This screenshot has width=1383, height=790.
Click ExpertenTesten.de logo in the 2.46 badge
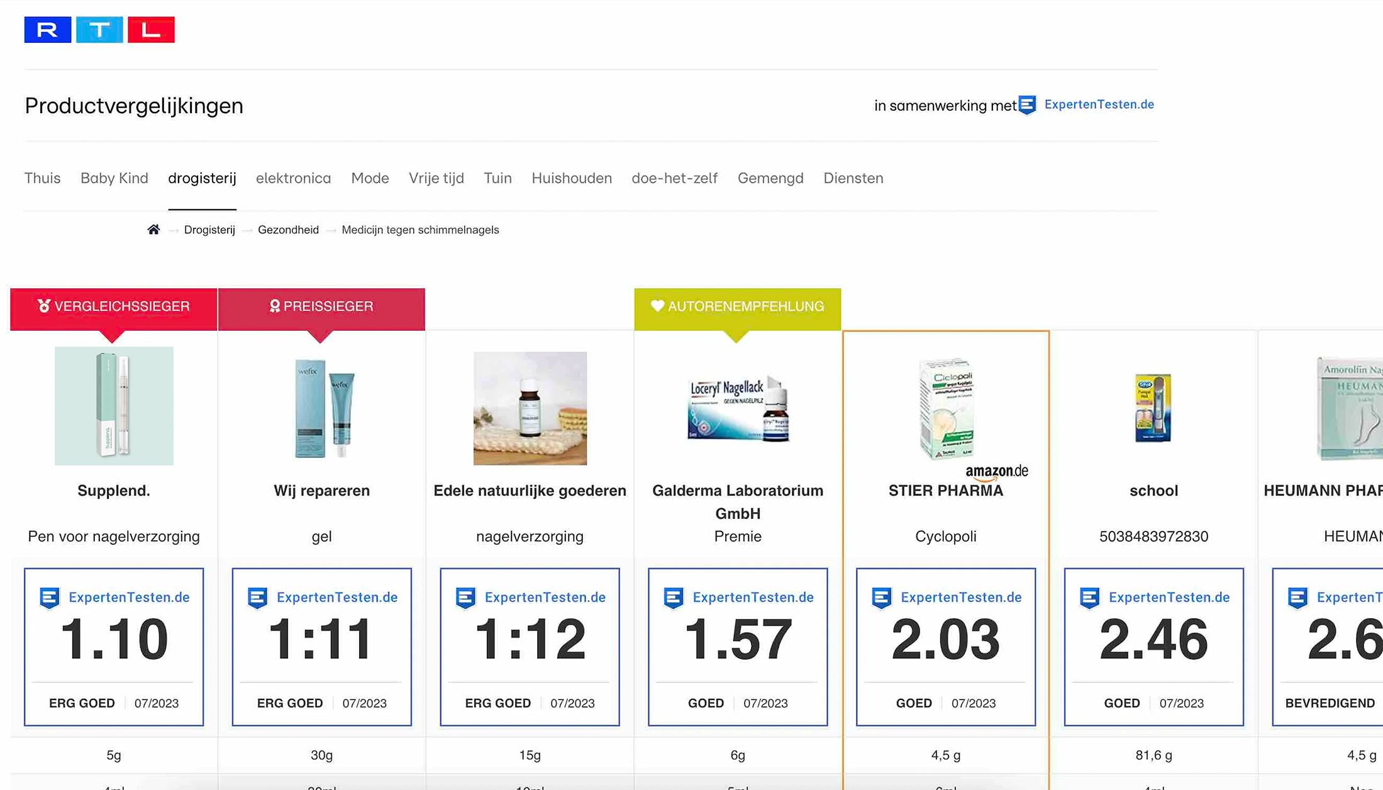pyautogui.click(x=1153, y=598)
